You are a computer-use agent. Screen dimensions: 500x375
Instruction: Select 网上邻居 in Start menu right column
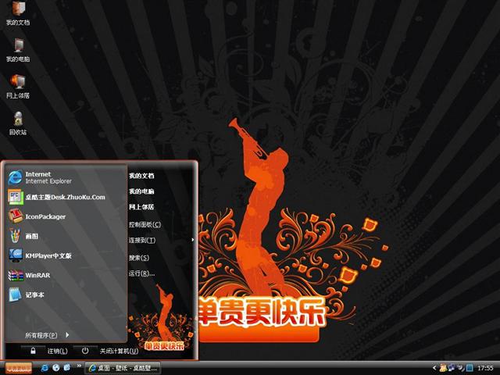click(x=141, y=207)
